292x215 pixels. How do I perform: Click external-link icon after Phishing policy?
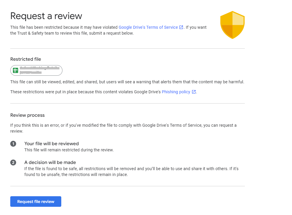[x=194, y=92]
